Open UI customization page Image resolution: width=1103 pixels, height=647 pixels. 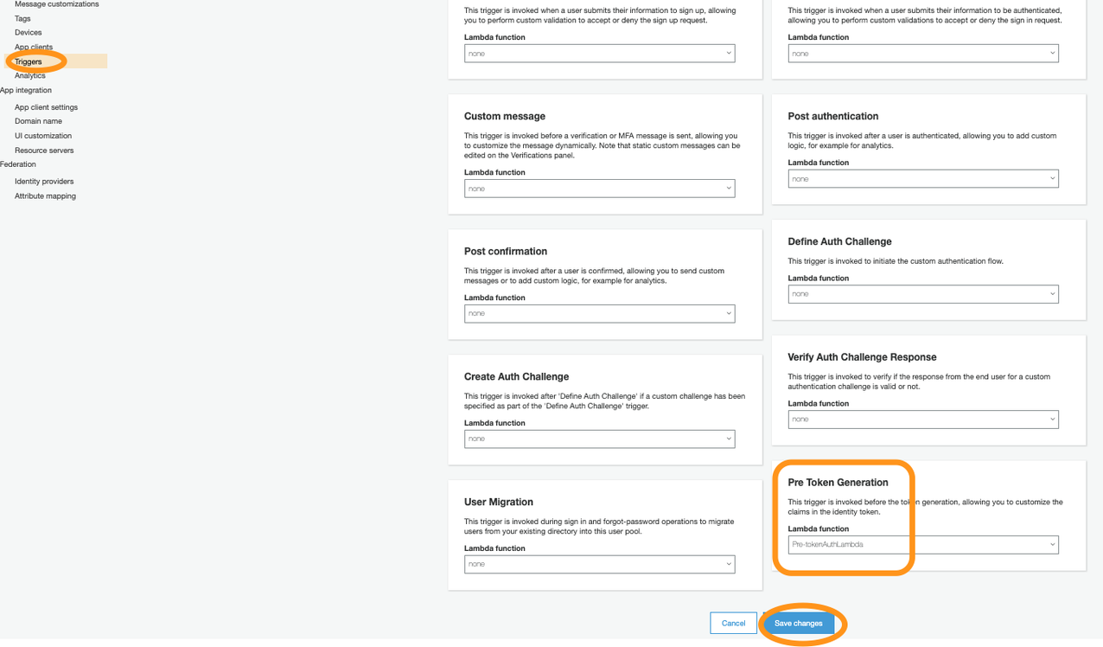pyautogui.click(x=43, y=136)
